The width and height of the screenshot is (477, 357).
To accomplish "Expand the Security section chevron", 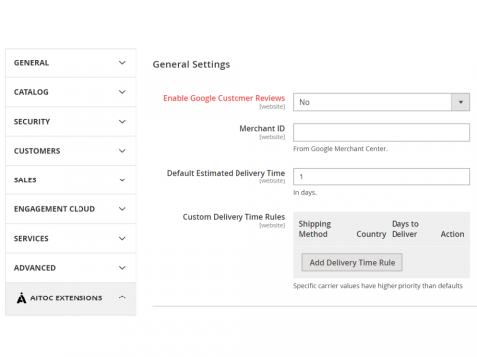I will click(x=122, y=122).
